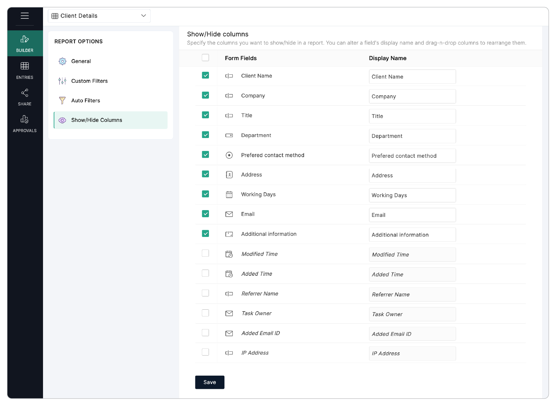The image size is (556, 406).
Task: Open the hamburger menu icon
Action: coord(25,16)
